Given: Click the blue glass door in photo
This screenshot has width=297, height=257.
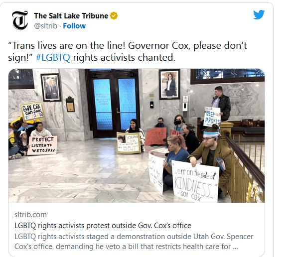Looking at the screenshot, I should (113, 104).
